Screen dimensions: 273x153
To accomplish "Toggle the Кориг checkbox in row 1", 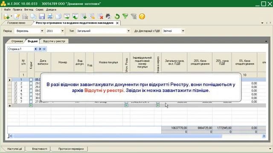I will coord(31,79).
